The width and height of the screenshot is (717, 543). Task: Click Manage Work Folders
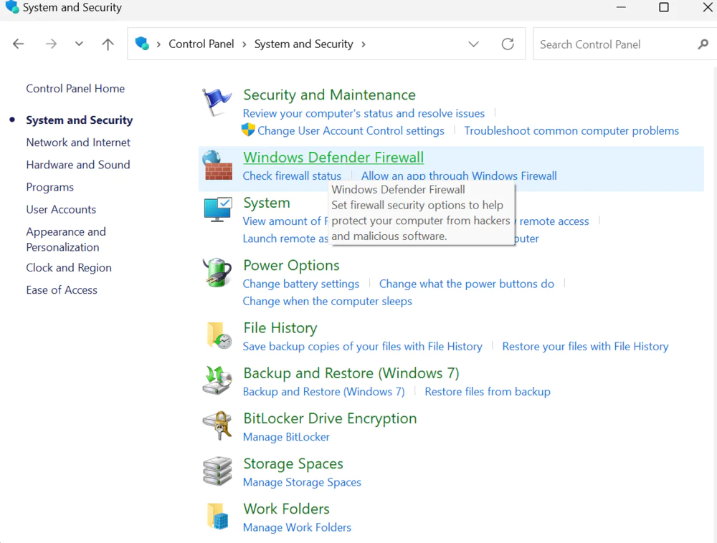coord(297,527)
